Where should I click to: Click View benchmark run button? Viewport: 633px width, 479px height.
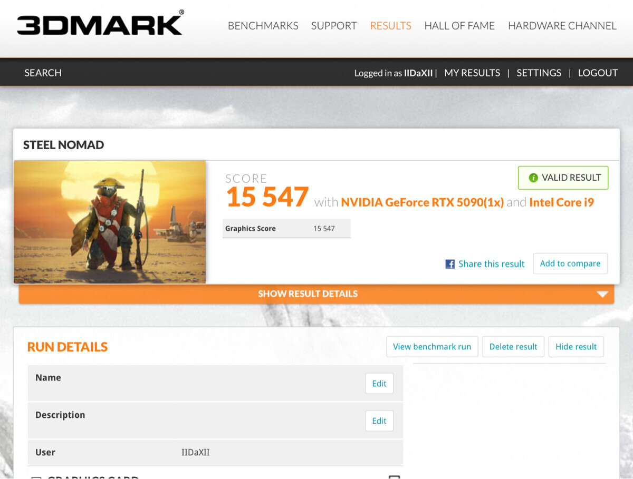[432, 347]
